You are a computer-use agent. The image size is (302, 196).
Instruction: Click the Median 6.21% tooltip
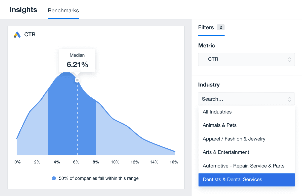pyautogui.click(x=77, y=61)
